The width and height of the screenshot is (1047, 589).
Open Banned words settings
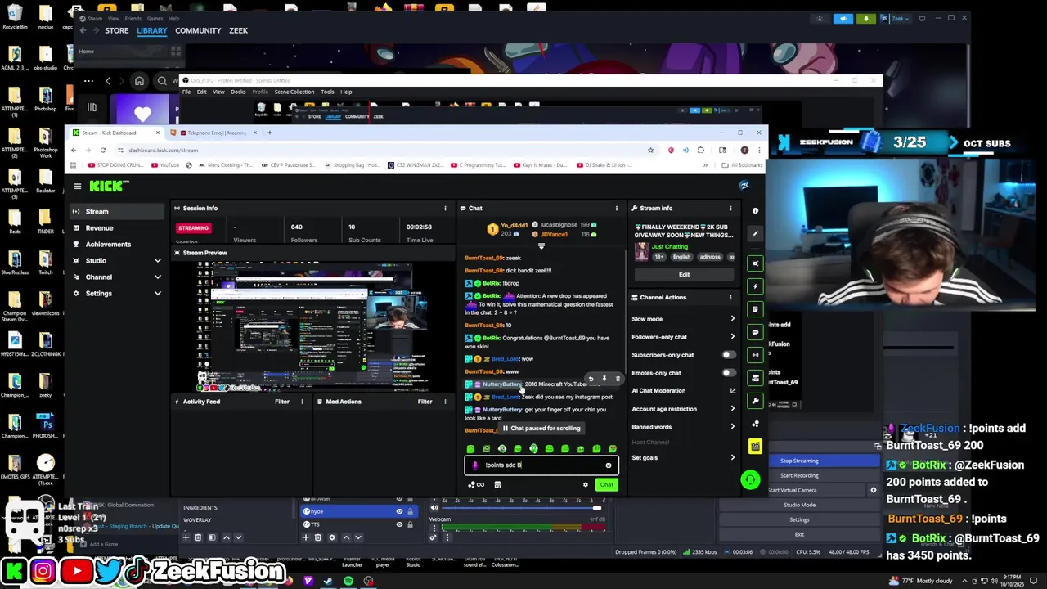pyautogui.click(x=683, y=426)
